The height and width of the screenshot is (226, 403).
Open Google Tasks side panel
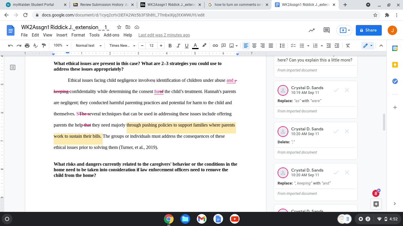pyautogui.click(x=395, y=81)
